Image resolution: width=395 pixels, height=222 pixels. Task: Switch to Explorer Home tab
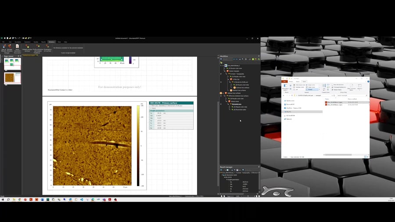(291, 82)
